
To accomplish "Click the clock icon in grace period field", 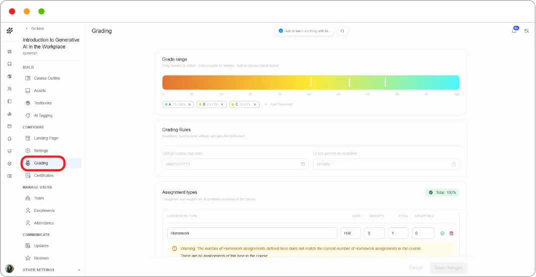I will click(x=454, y=164).
